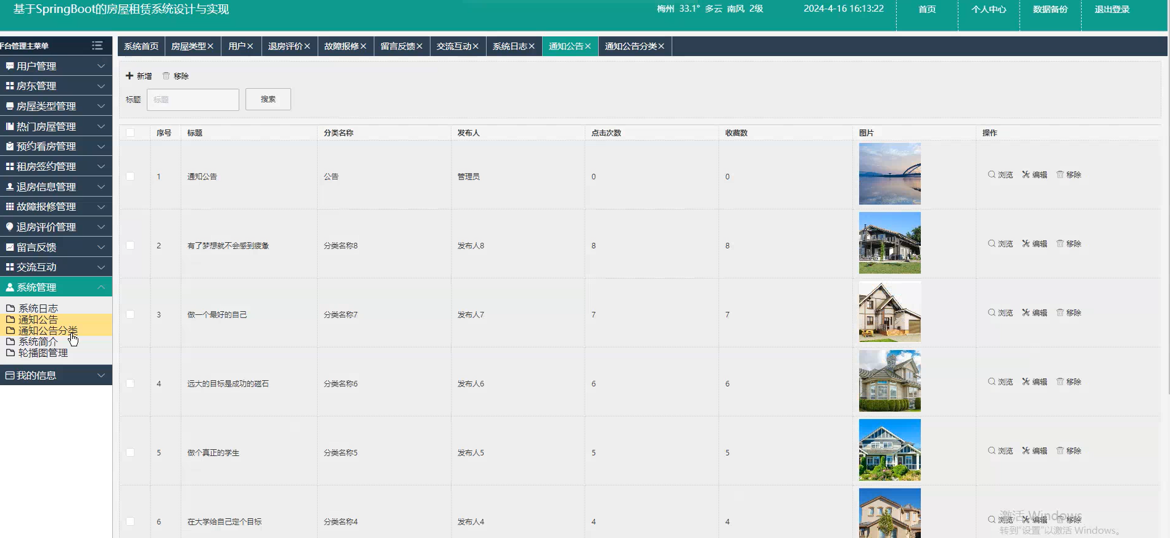Image resolution: width=1170 pixels, height=538 pixels.
Task: Collapse the 系统管理 menu chevron
Action: (x=101, y=287)
